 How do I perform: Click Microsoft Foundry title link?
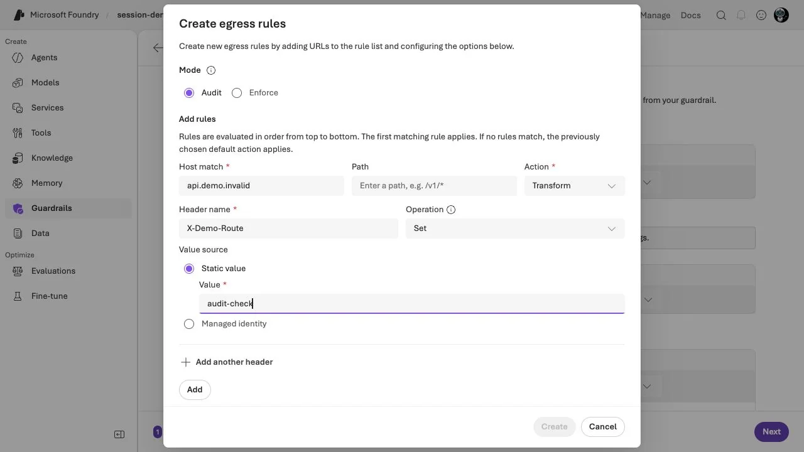[x=65, y=15]
